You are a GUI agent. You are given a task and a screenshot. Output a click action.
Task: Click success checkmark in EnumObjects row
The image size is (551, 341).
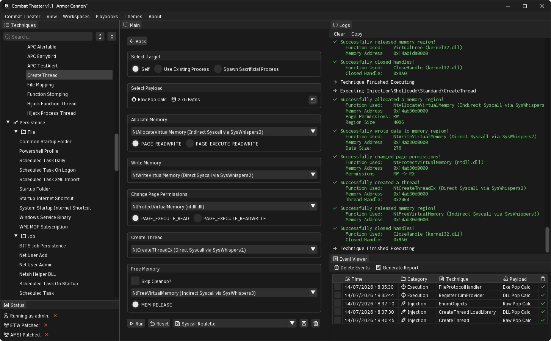[543, 304]
